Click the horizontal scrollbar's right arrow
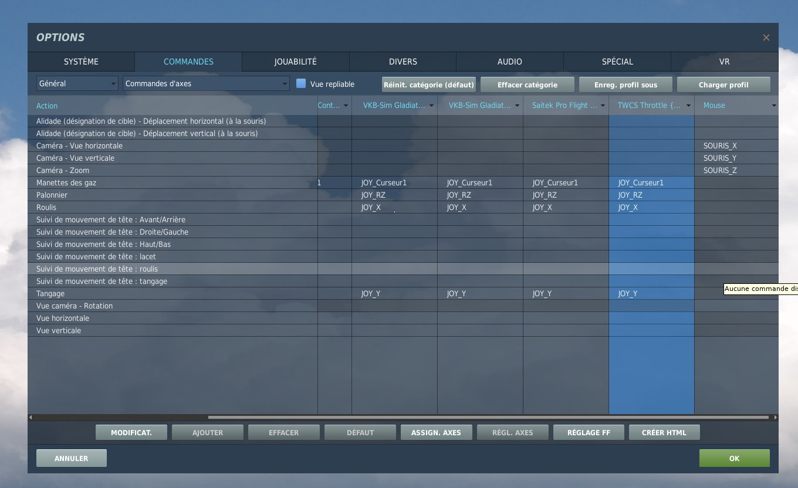 [x=775, y=418]
